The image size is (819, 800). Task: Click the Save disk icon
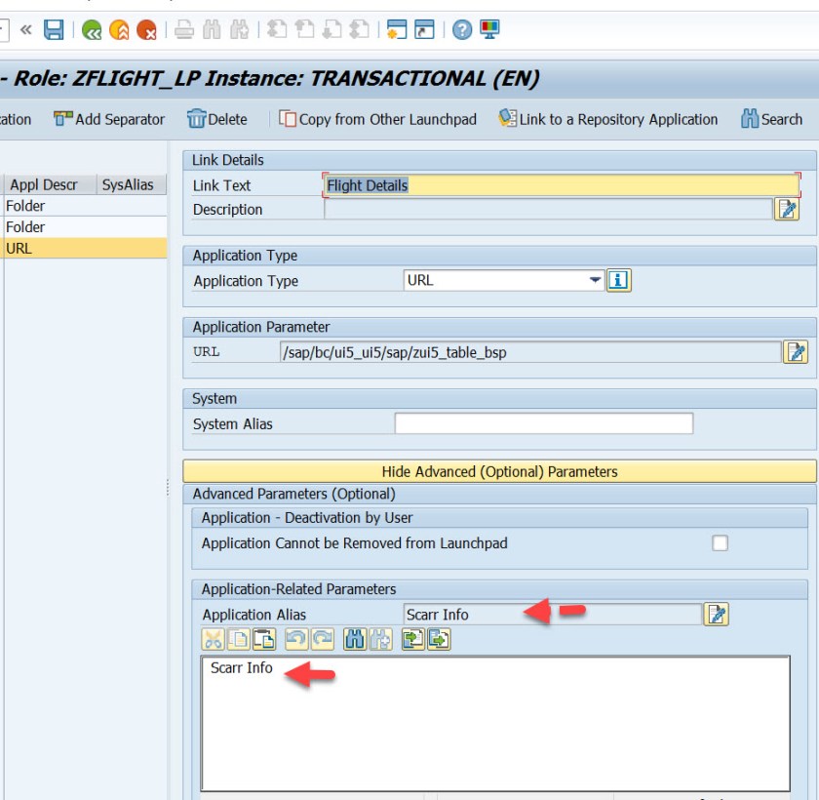tap(54, 30)
